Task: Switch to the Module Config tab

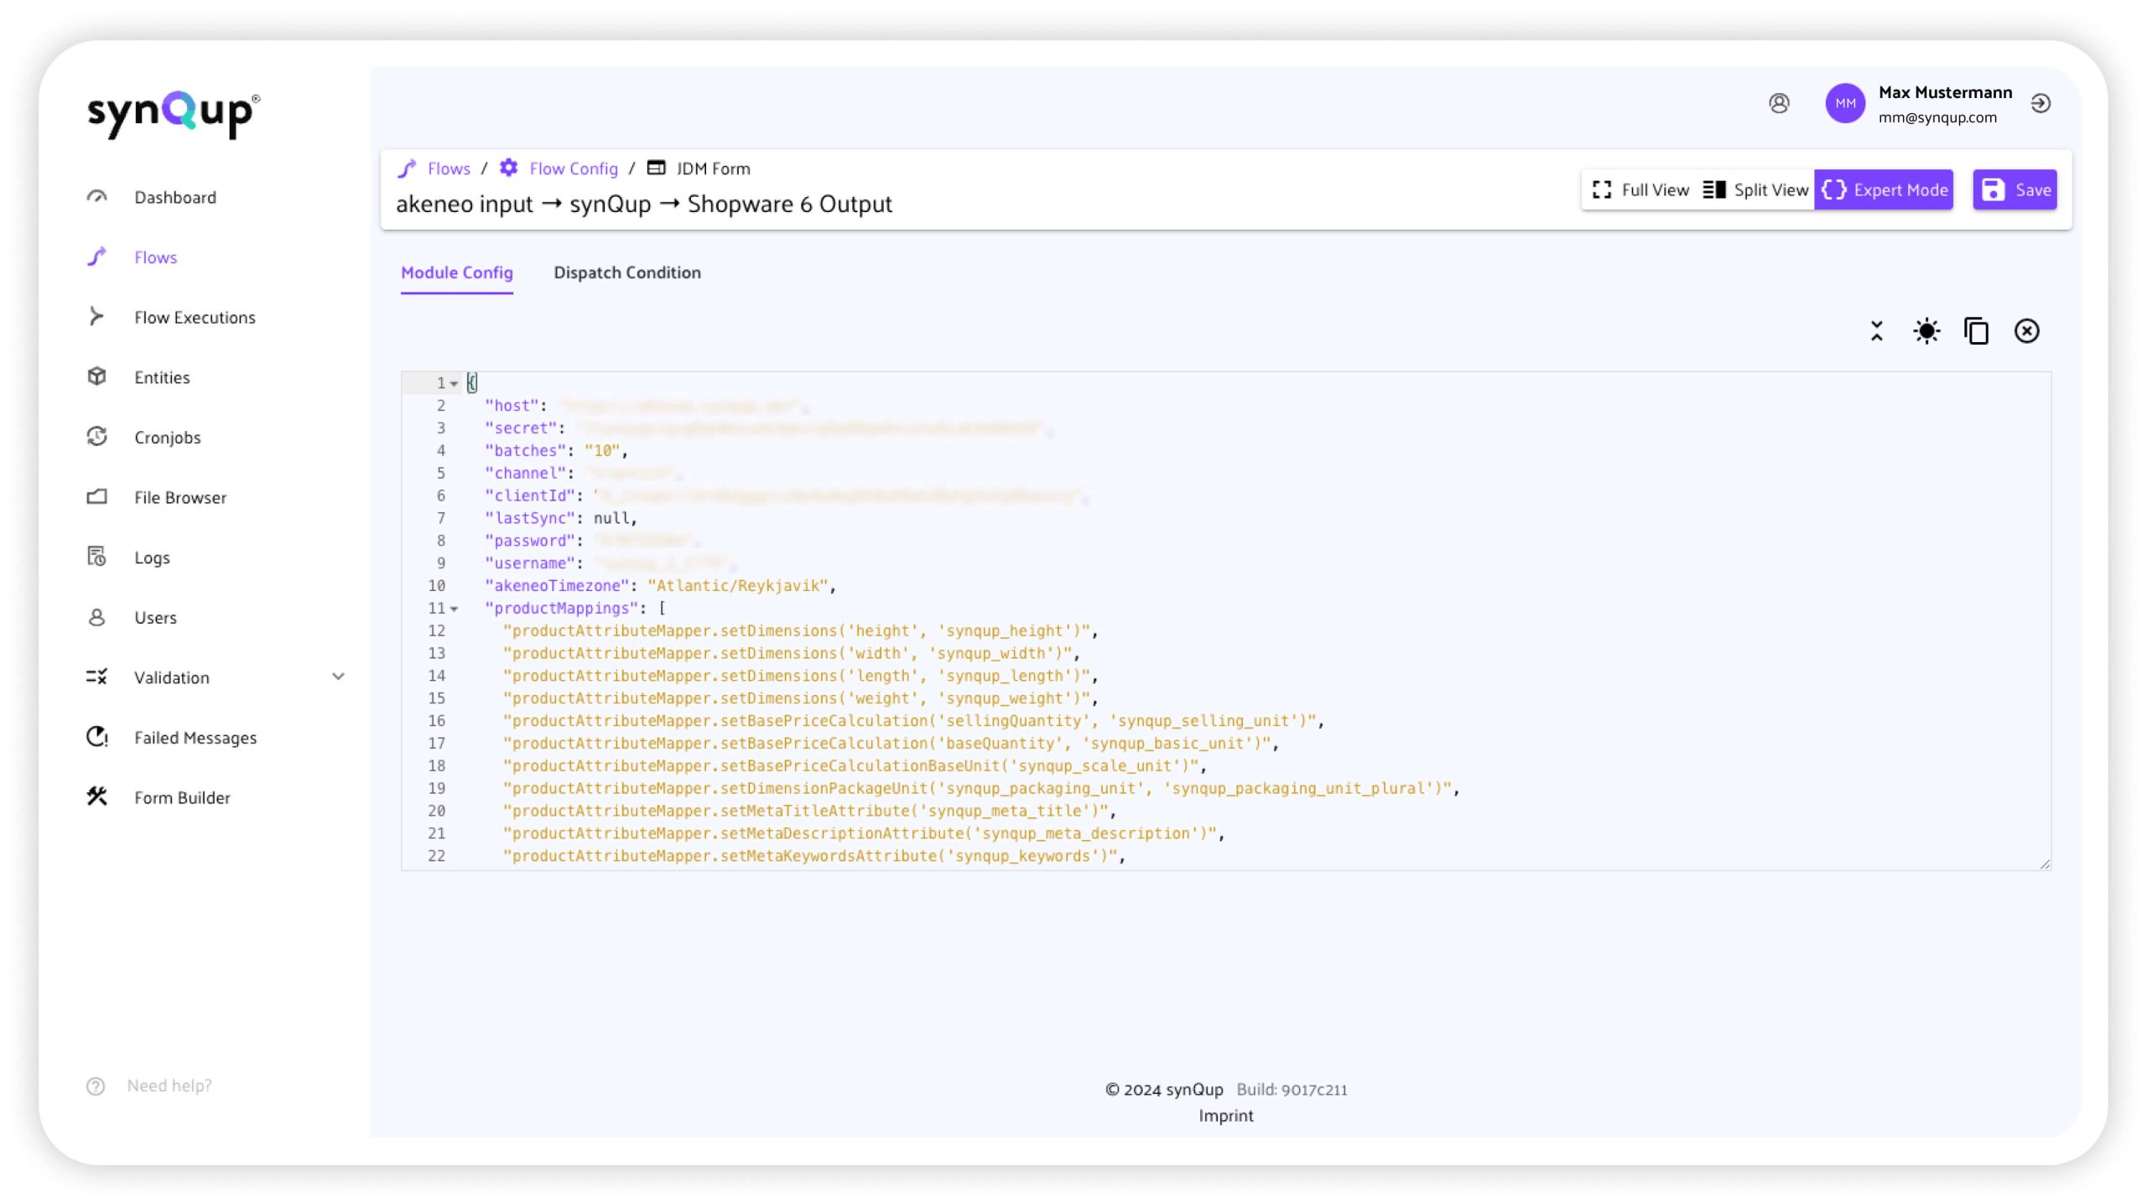Action: coord(457,272)
